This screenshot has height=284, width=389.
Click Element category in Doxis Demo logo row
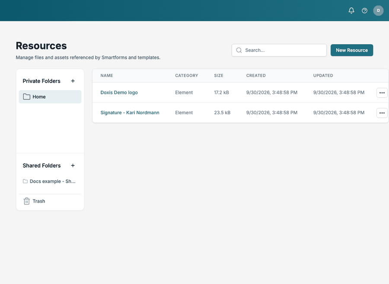pos(184,93)
